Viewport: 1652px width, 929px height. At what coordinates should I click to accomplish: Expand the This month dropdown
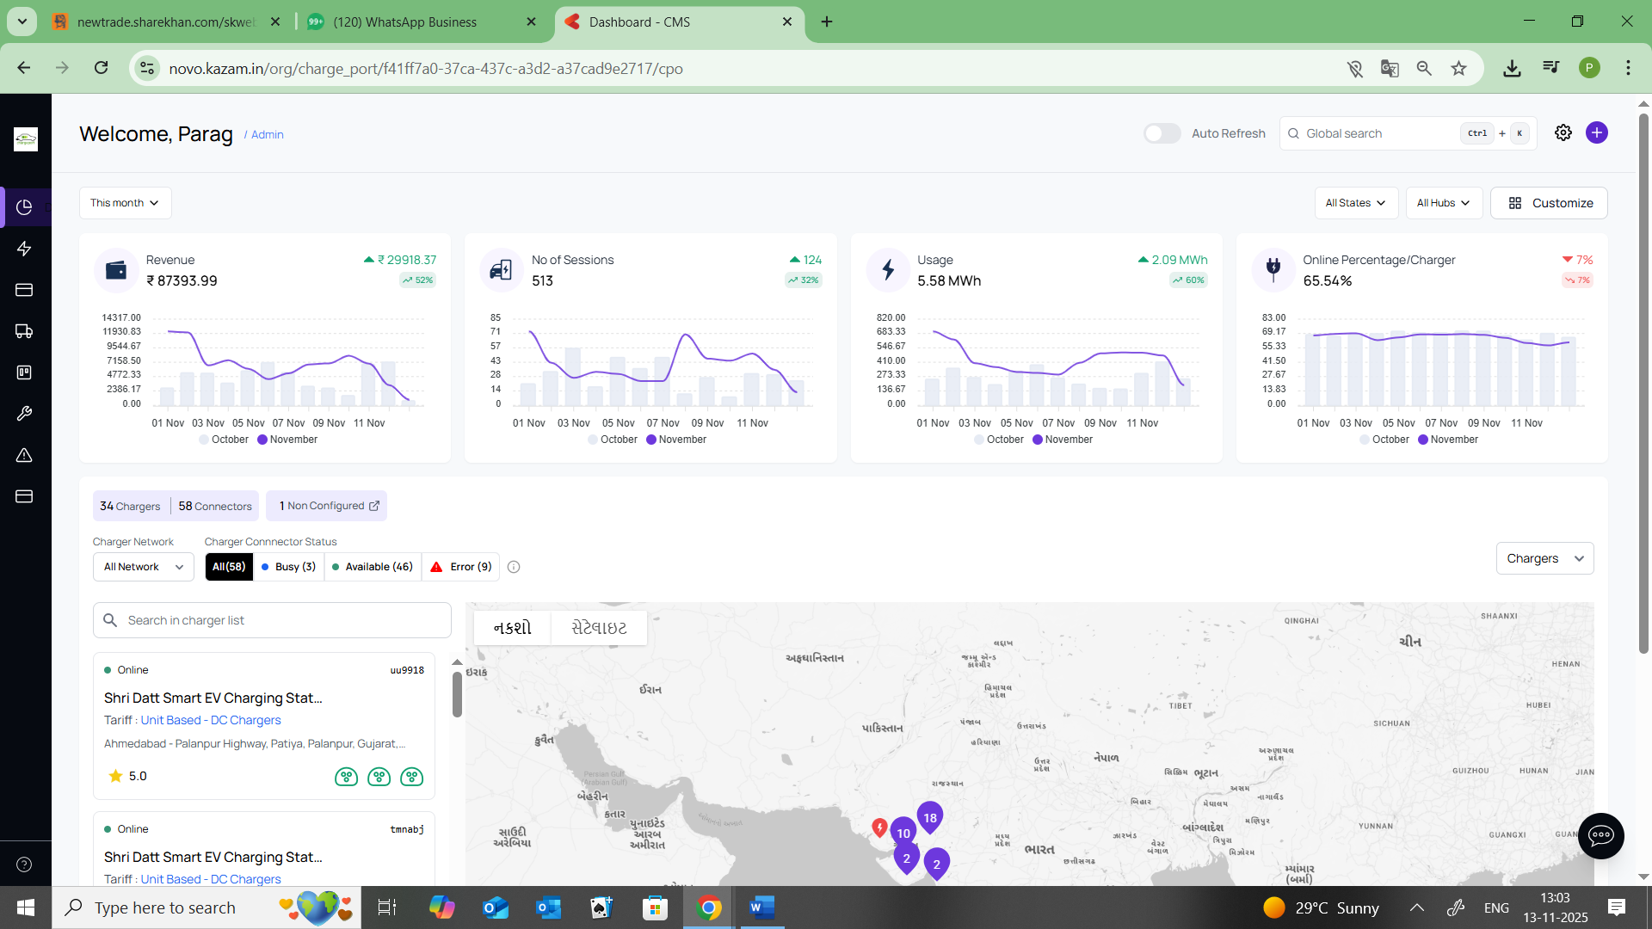click(125, 203)
